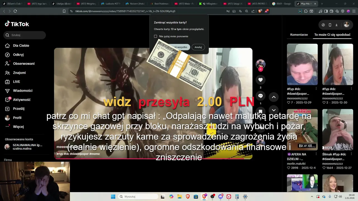The width and height of the screenshot is (358, 201).
Task: Click TikTok coins icon in top pill
Action: tap(323, 25)
